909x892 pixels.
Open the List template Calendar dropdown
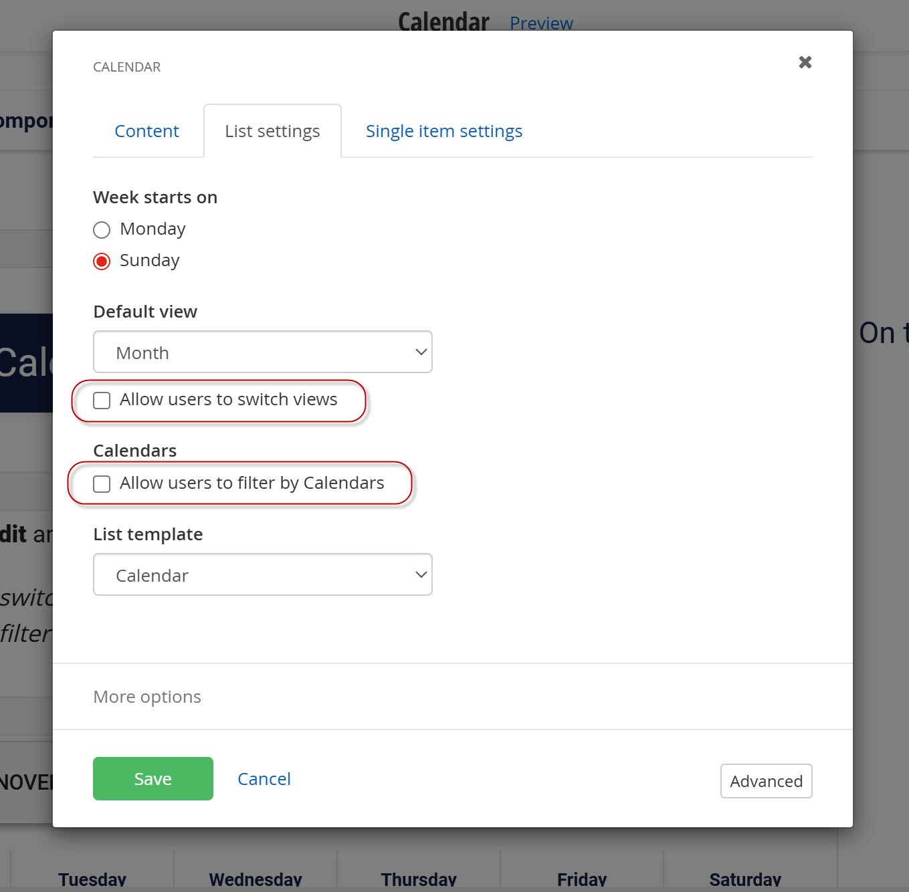coord(263,575)
